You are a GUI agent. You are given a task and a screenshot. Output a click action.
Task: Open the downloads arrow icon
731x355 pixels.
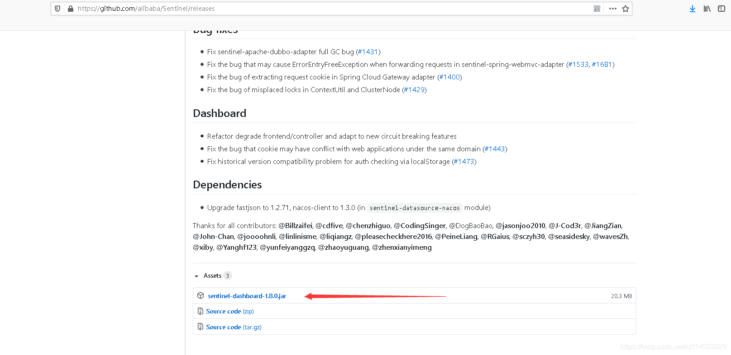click(693, 9)
